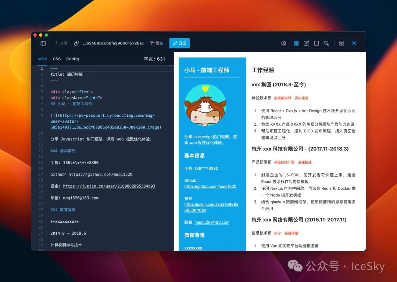Screen dimensions: 397x282
Task: Click the link chain icon
Action: click(76, 43)
